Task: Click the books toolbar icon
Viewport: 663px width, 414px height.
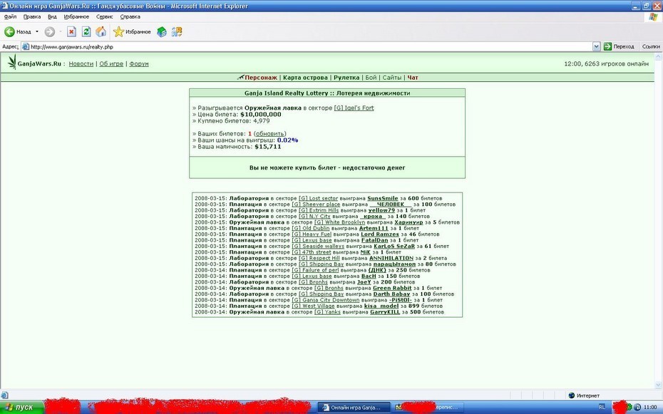Action: (x=162, y=31)
